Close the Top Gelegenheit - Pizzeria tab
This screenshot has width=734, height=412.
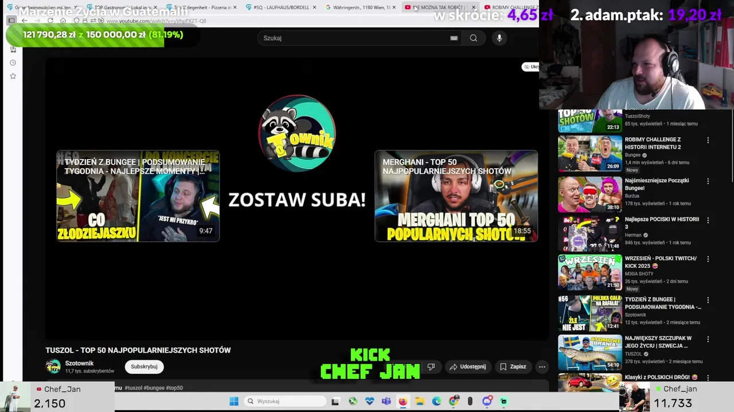coord(235,7)
